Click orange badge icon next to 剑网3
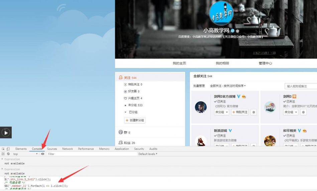The image size is (317, 191). coord(294,96)
